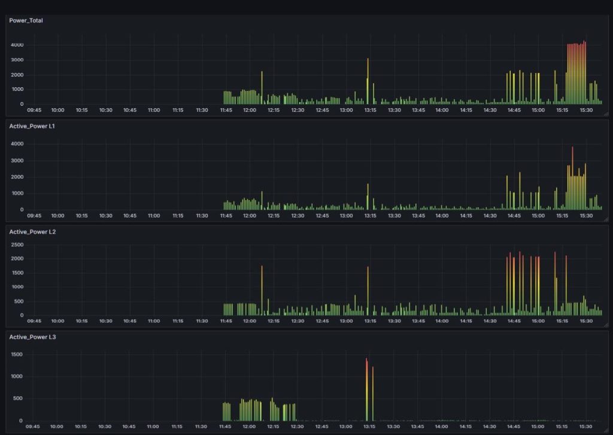Select the tallest red peak in Active_Power L1
The width and height of the screenshot is (613, 435).
click(x=572, y=176)
